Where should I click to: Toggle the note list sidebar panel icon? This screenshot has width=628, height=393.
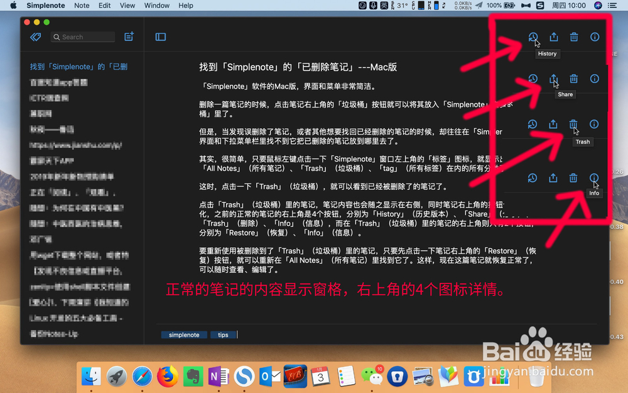pos(161,37)
